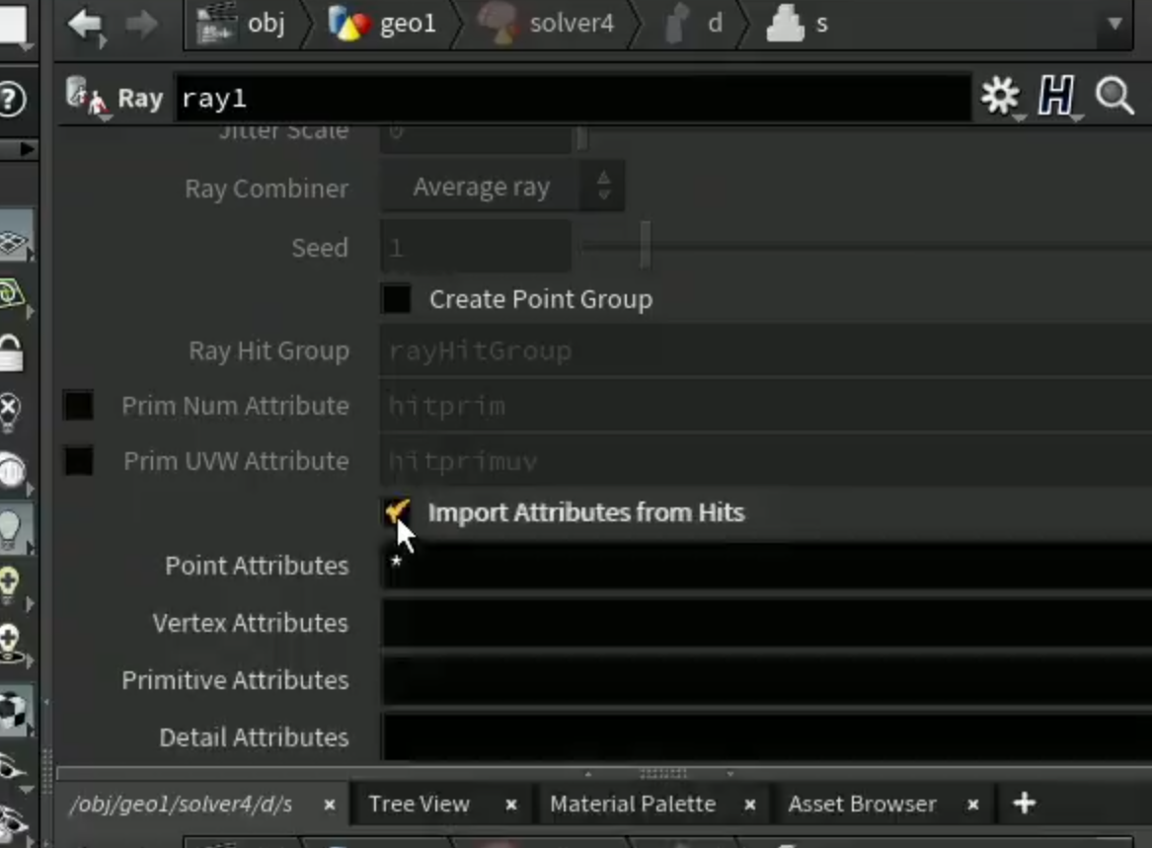Open Ray Combiner Average ray dropdown

pyautogui.click(x=502, y=188)
